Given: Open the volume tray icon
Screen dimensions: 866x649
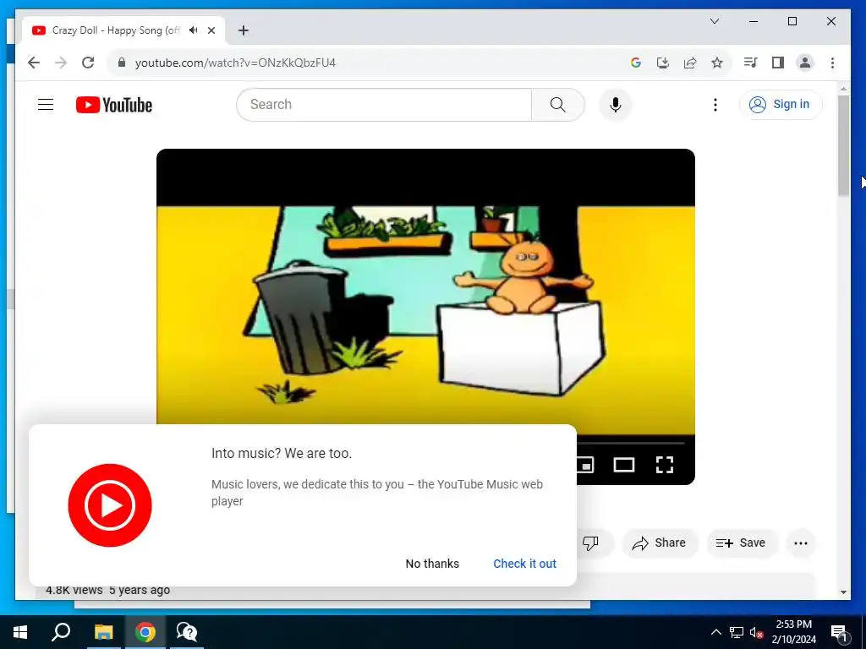Looking at the screenshot, I should click(x=757, y=632).
